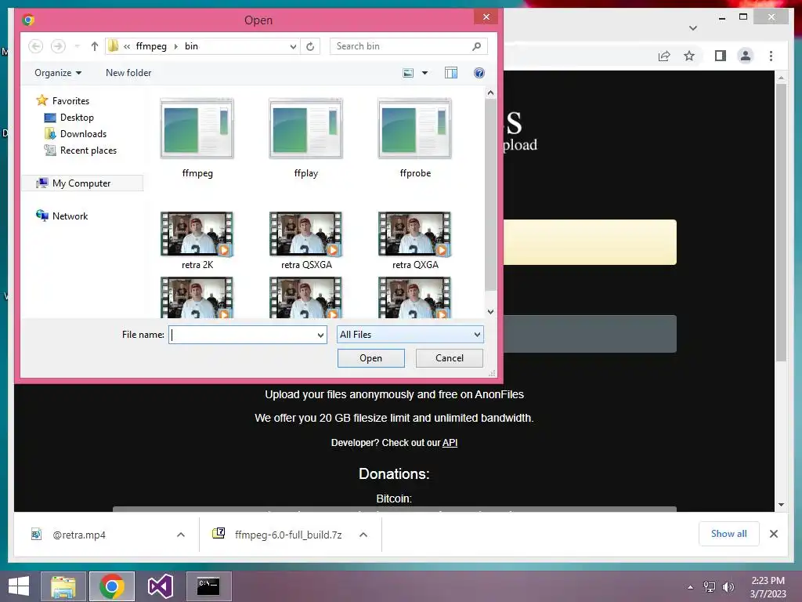Toggle Chrome side panel
This screenshot has width=802, height=602.
coord(721,56)
